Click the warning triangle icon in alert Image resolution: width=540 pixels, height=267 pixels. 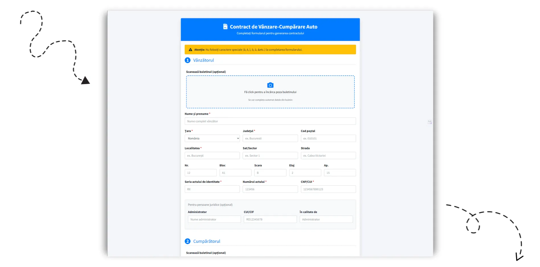click(x=190, y=50)
